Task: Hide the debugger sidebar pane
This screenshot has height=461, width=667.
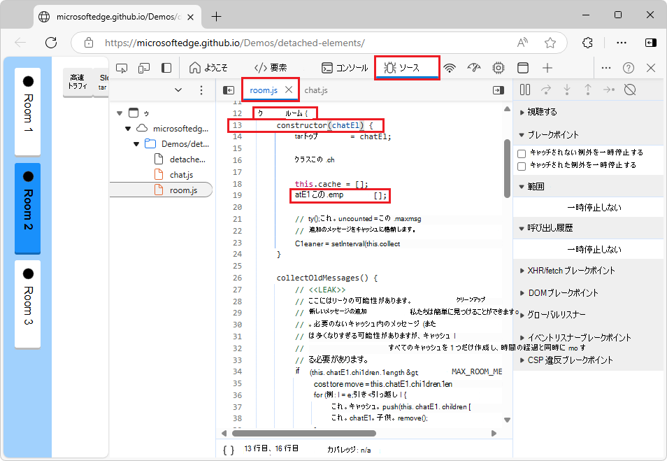Action: click(498, 90)
